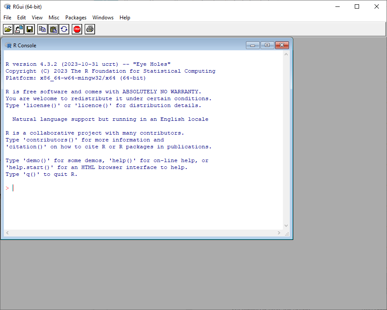Open the Packages menu
Screen dimensions: 387x310
[76, 18]
